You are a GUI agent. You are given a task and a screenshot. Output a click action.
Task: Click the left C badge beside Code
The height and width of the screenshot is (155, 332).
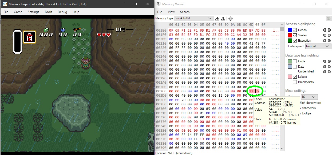pyautogui.click(x=325, y=61)
